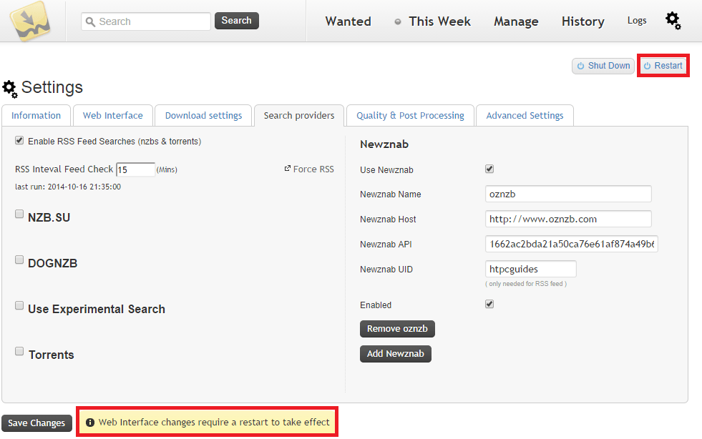Click the Save Changes button

pos(36,423)
